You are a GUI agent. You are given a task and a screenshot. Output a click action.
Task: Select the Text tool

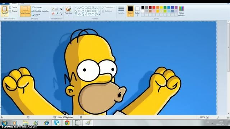pos(61,9)
